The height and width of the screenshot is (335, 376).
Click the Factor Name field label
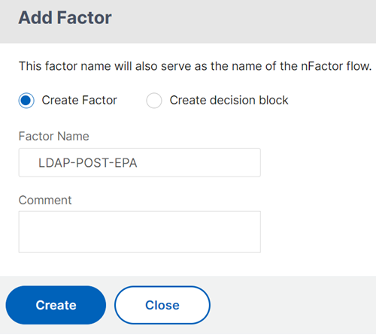coord(54,136)
